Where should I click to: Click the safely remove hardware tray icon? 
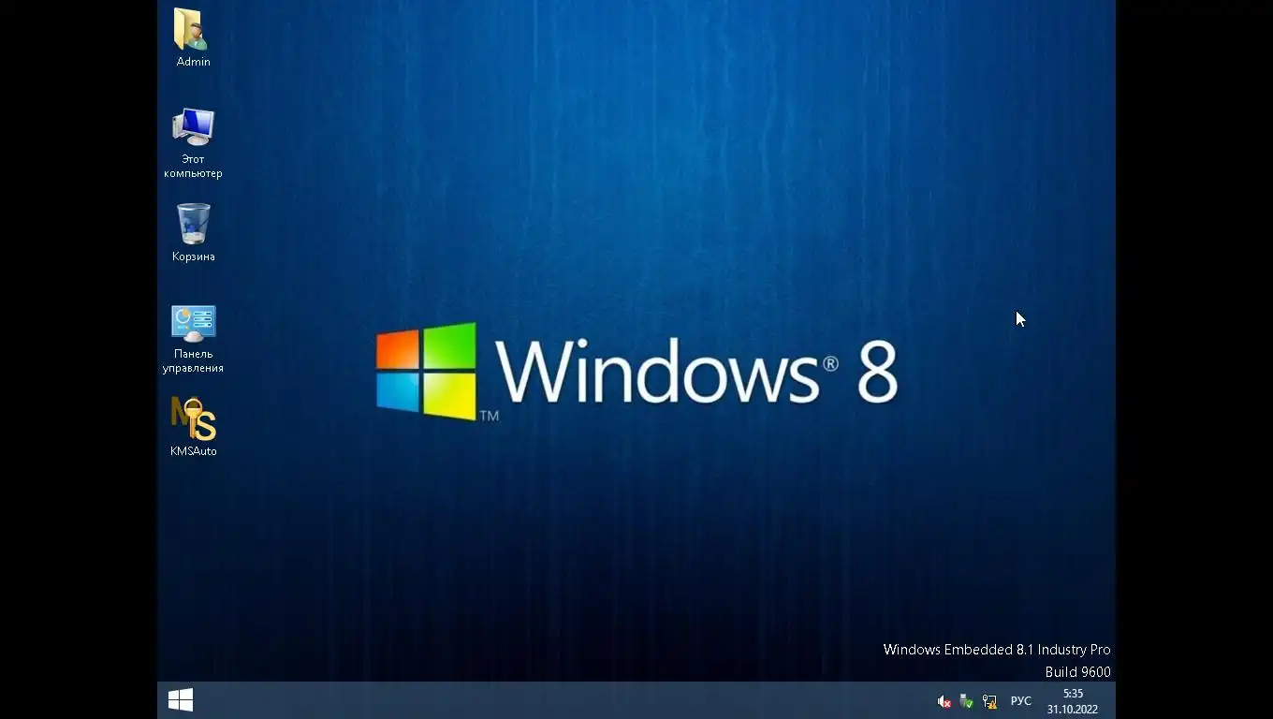[x=967, y=701]
